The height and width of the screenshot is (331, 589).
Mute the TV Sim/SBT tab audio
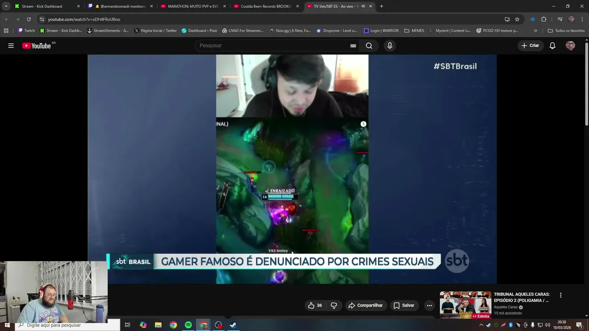tap(363, 6)
